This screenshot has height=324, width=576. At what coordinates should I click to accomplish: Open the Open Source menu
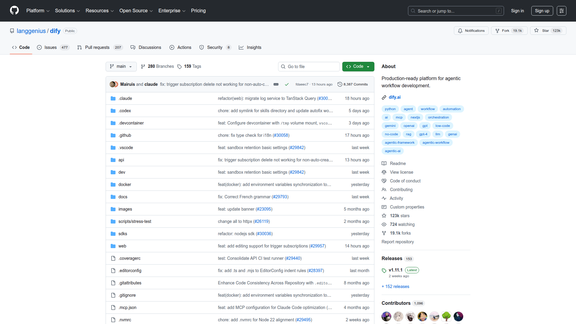tap(136, 11)
